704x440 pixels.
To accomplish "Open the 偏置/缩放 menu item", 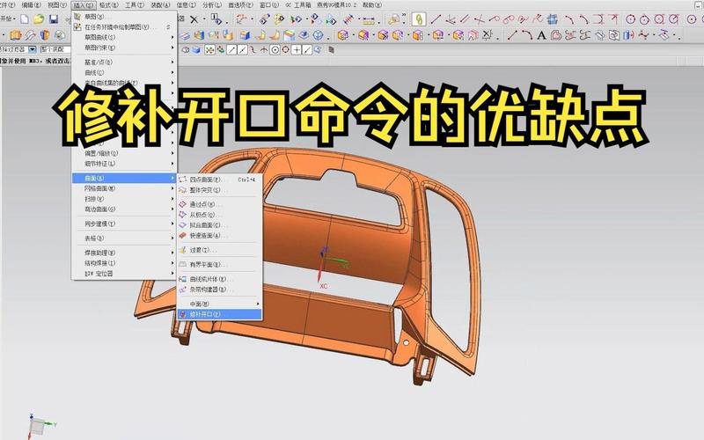I will (x=124, y=153).
